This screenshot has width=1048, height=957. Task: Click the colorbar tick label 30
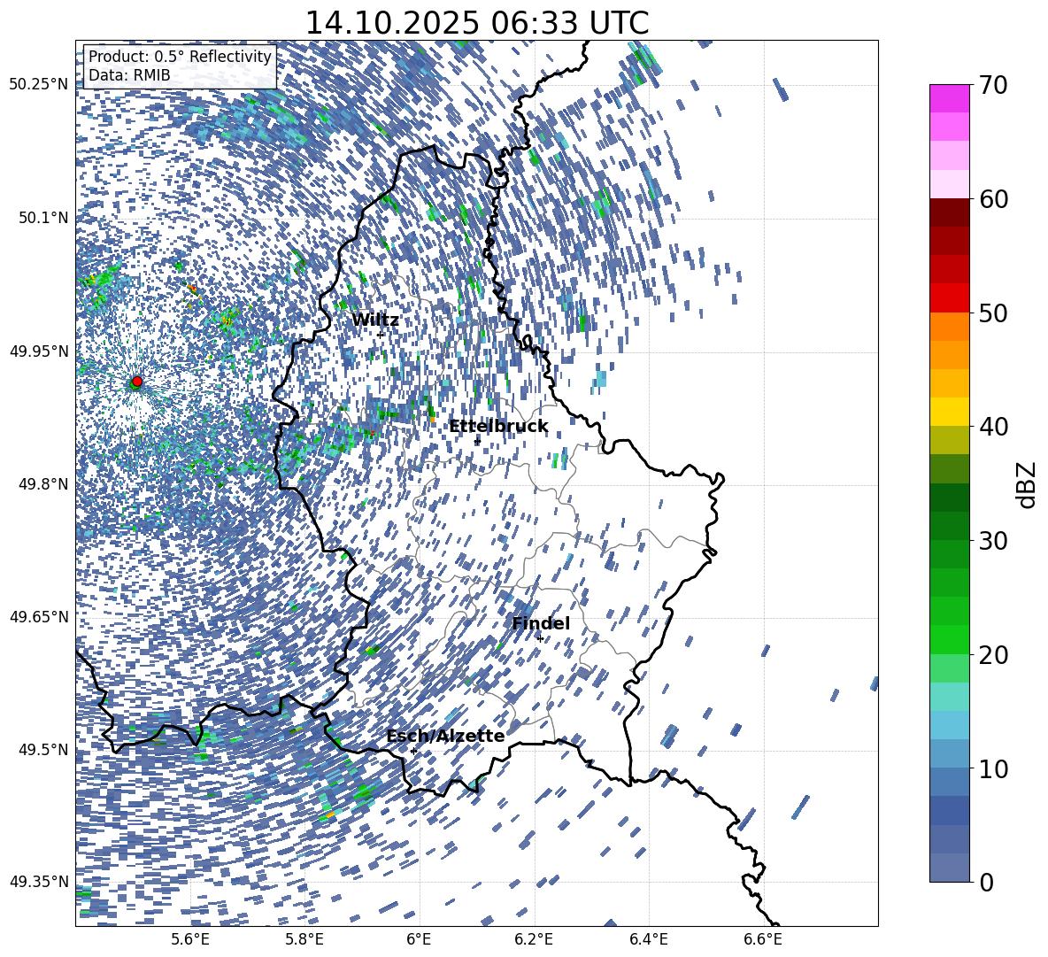(994, 541)
